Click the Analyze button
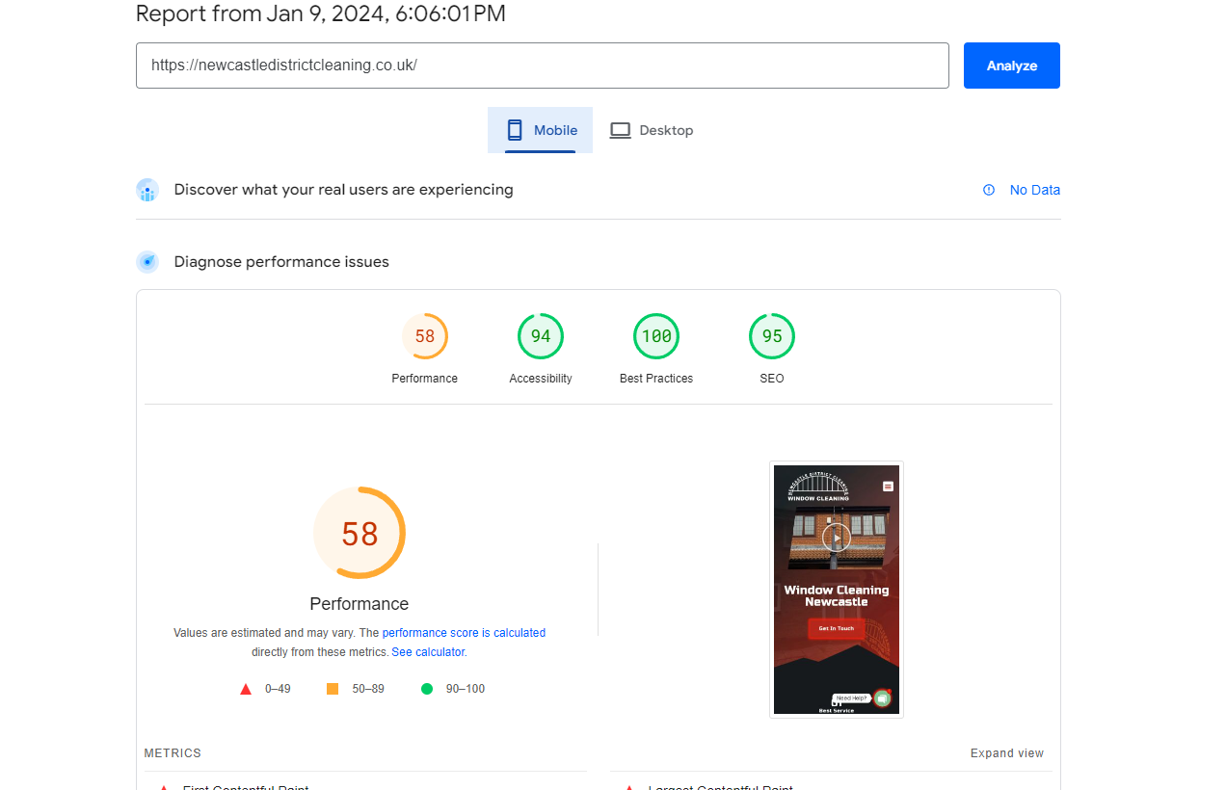This screenshot has width=1226, height=790. click(x=1011, y=66)
